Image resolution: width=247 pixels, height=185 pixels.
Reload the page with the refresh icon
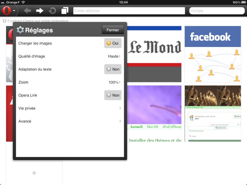[x=52, y=11]
